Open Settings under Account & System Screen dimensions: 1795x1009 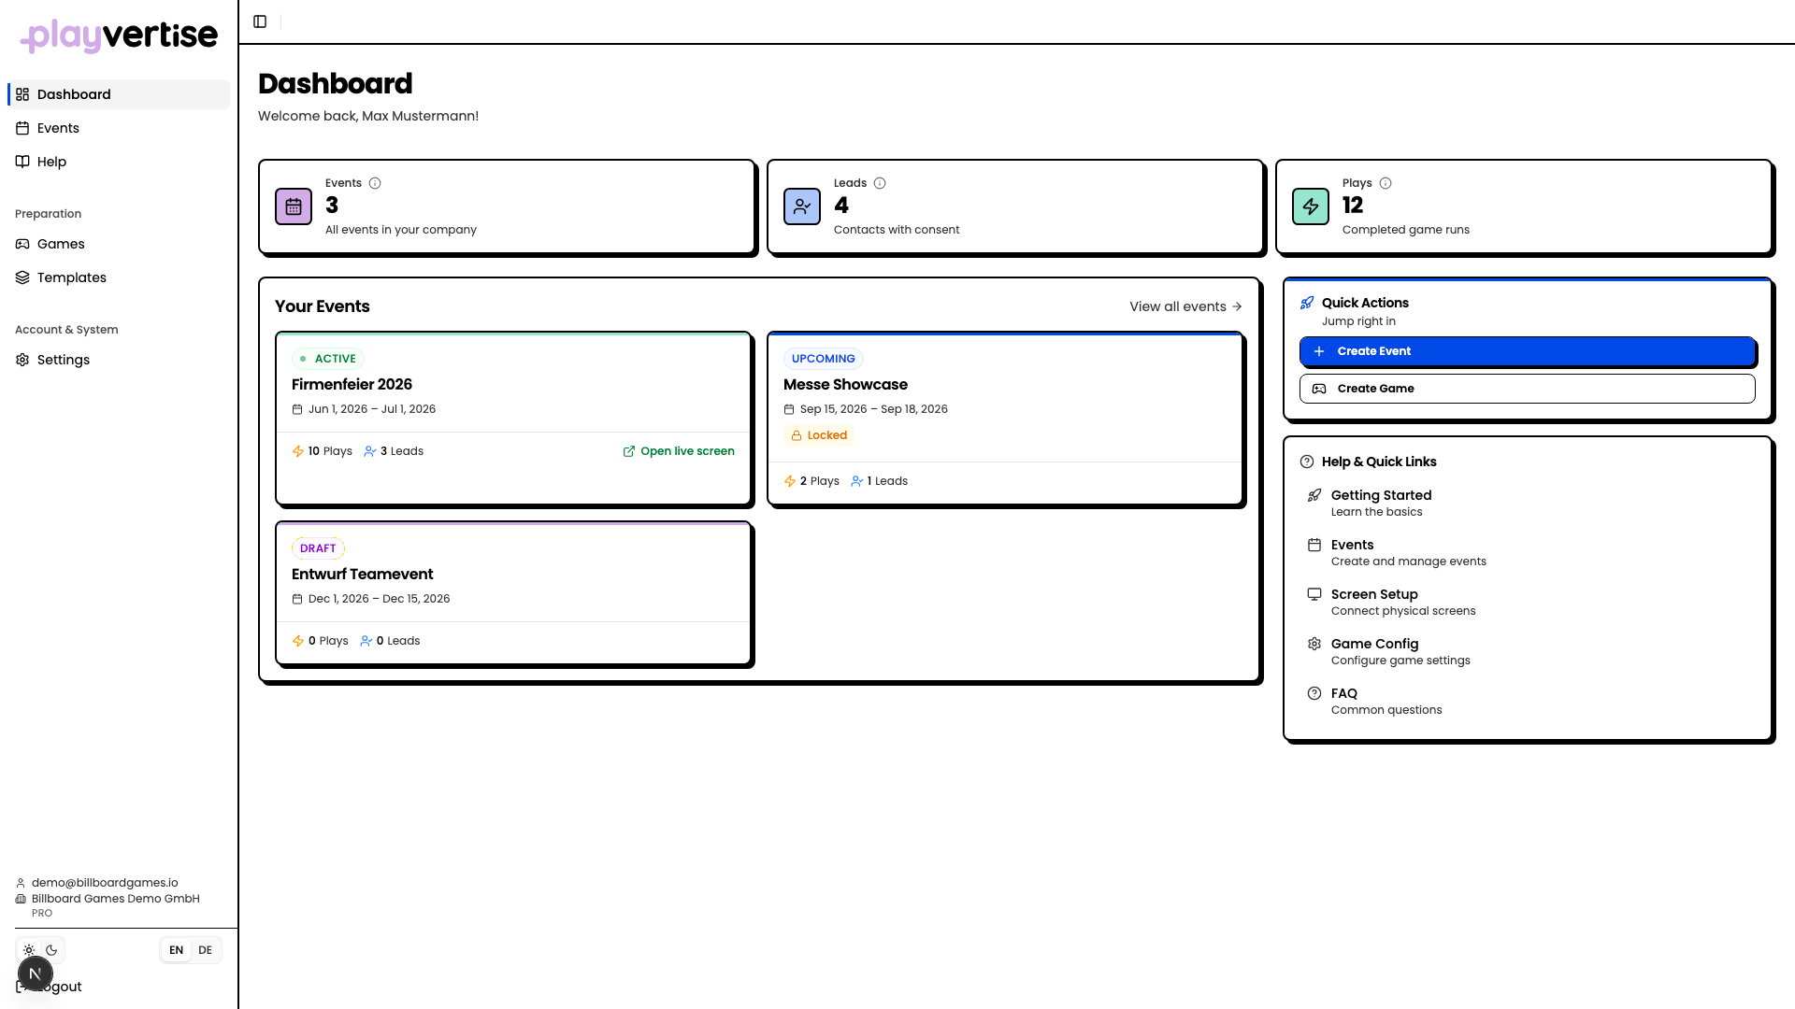click(x=119, y=360)
